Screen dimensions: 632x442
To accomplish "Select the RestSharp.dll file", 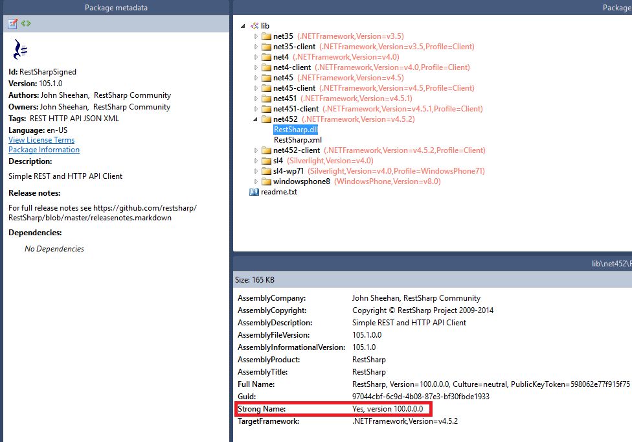I will coord(296,130).
